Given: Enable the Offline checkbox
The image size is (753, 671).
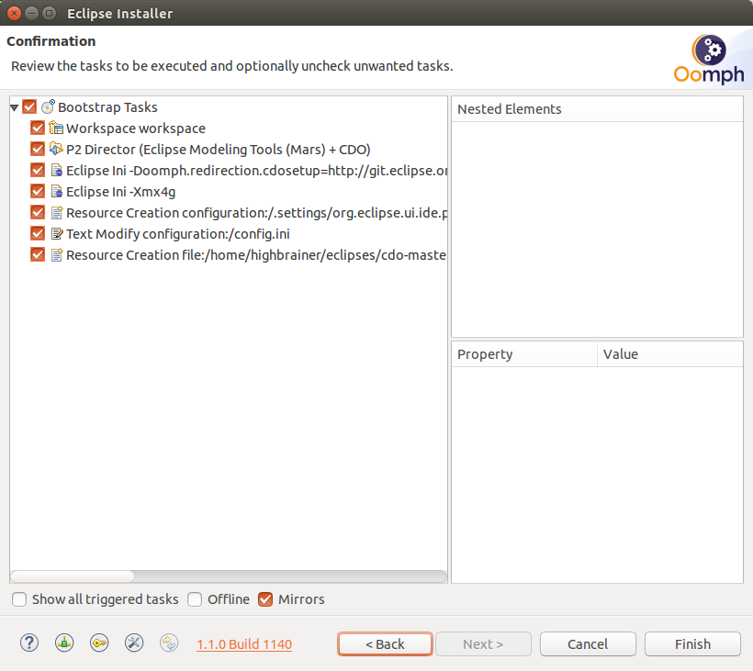Looking at the screenshot, I should pyautogui.click(x=195, y=599).
